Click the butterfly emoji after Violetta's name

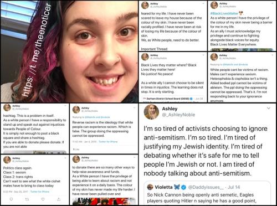(177, 187)
